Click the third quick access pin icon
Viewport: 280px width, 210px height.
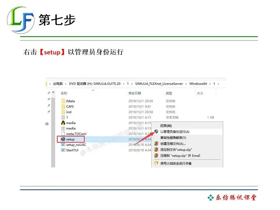click(49, 105)
